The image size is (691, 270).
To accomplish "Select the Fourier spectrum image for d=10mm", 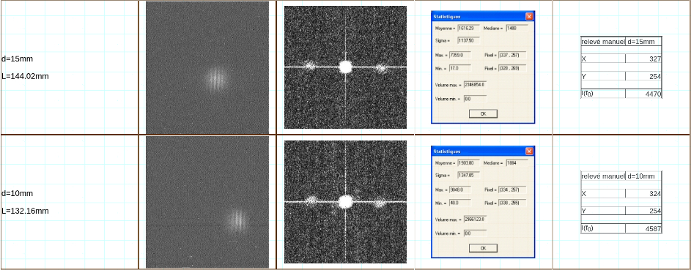I will (x=345, y=202).
